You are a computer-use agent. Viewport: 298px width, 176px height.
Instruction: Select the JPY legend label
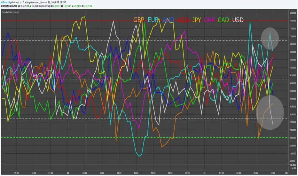[x=197, y=20]
